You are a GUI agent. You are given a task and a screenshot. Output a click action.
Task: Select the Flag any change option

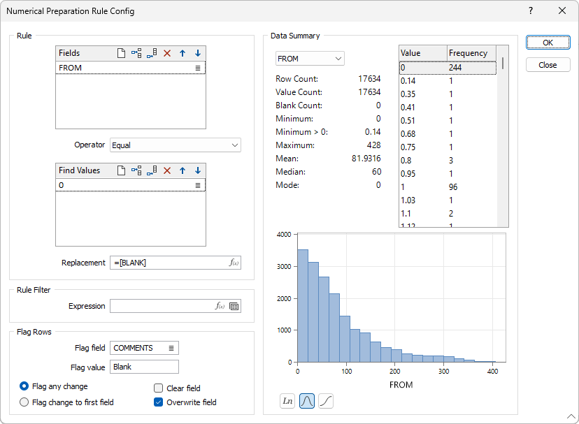coord(24,386)
